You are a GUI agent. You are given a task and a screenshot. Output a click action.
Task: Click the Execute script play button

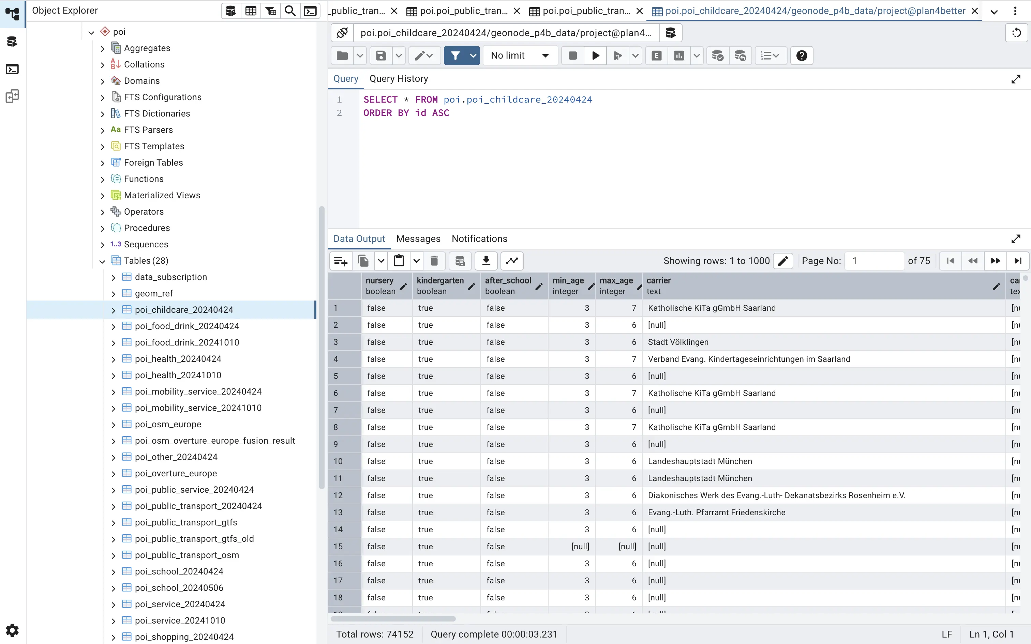click(596, 56)
